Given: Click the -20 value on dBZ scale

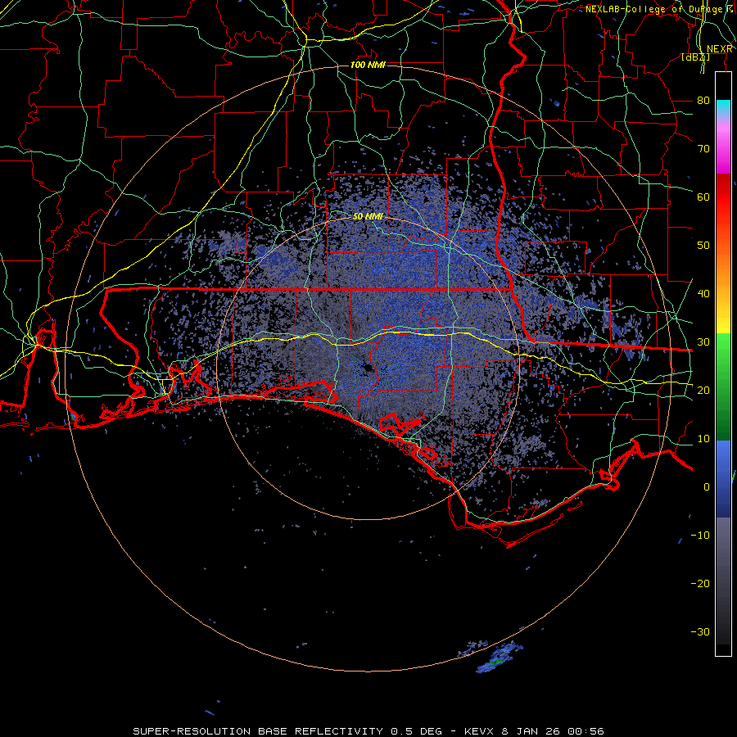Looking at the screenshot, I should pos(700,584).
